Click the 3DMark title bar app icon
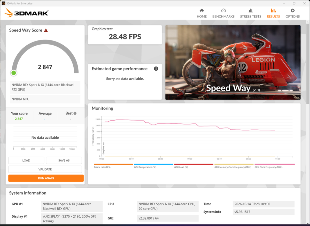Viewport: 310px width, 226px height. pyautogui.click(x=3, y=3)
